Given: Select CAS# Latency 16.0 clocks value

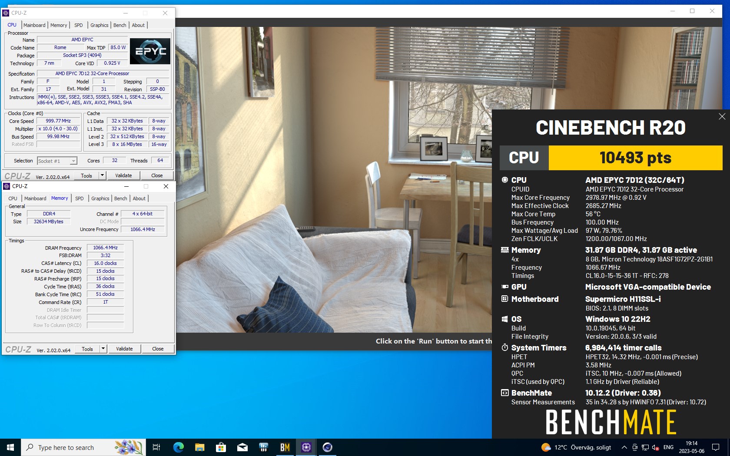Looking at the screenshot, I should pos(105,263).
